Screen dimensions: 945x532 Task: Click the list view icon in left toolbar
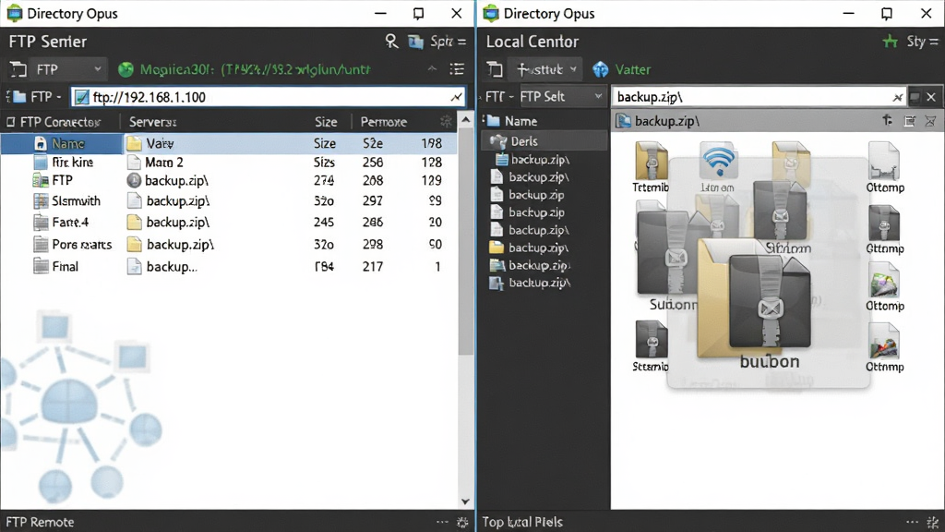pyautogui.click(x=457, y=69)
